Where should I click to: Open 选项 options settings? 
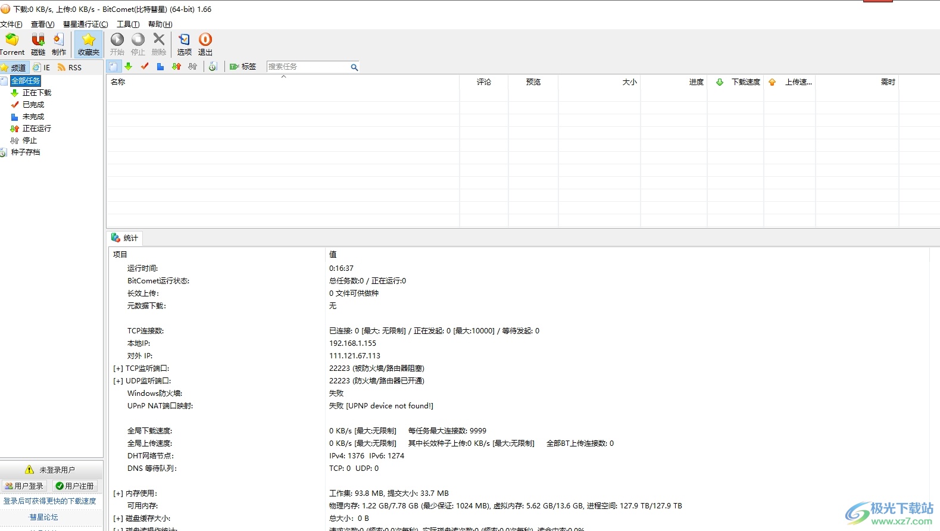[x=185, y=45]
